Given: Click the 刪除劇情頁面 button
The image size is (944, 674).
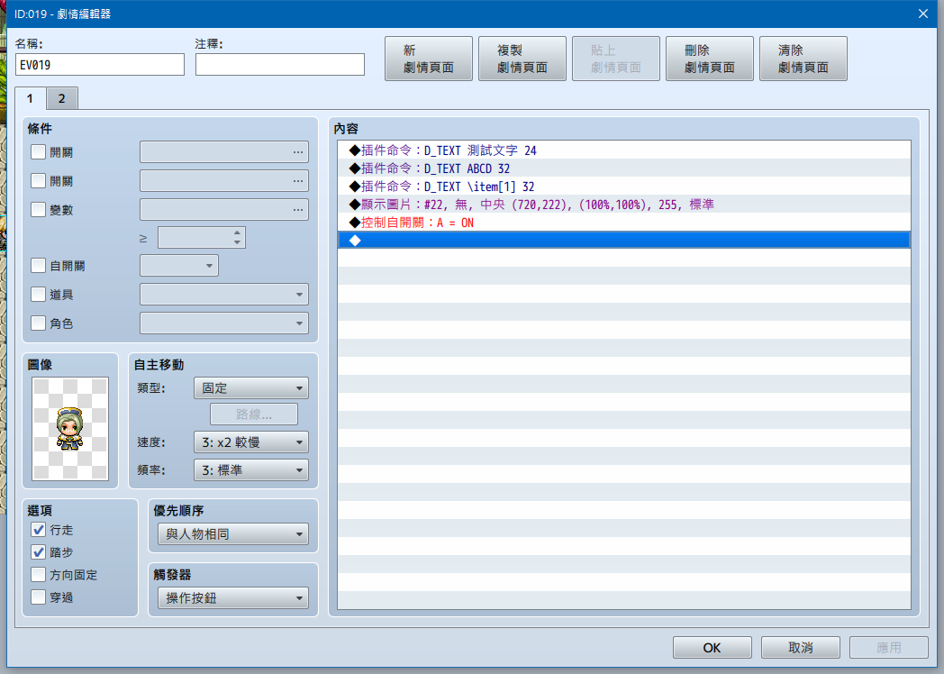Looking at the screenshot, I should [710, 59].
